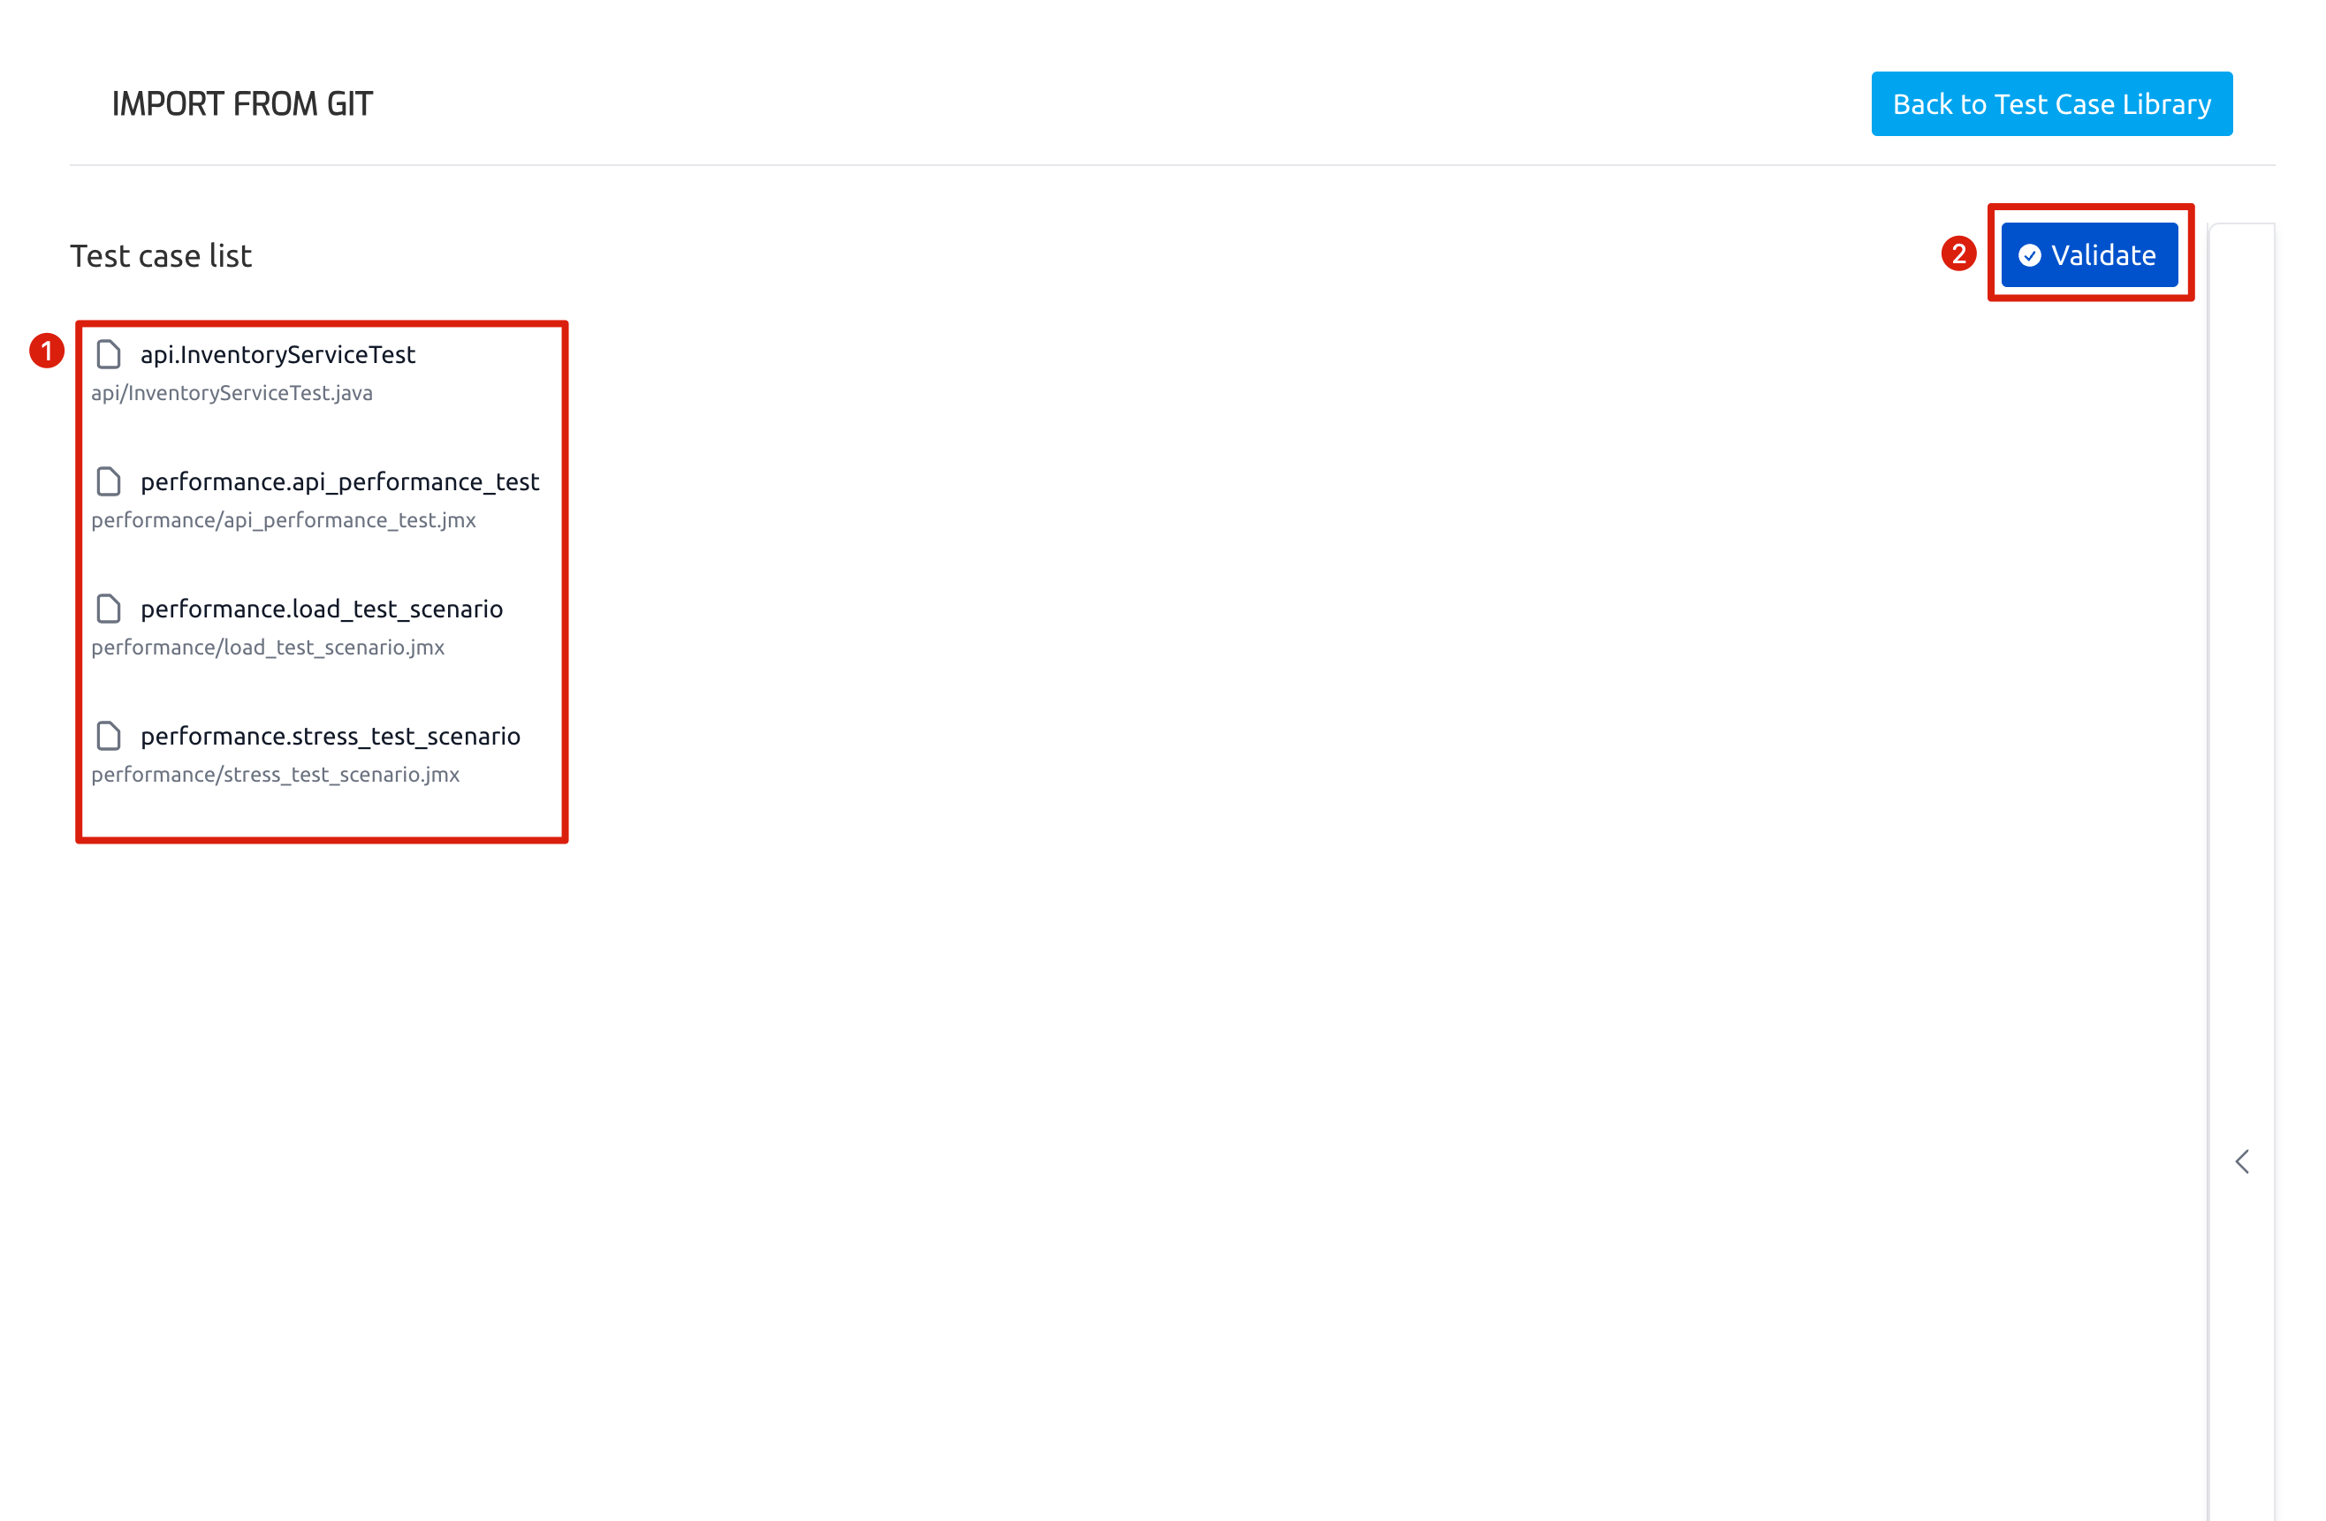The image size is (2326, 1521).
Task: Click the Validate button
Action: [x=2088, y=255]
